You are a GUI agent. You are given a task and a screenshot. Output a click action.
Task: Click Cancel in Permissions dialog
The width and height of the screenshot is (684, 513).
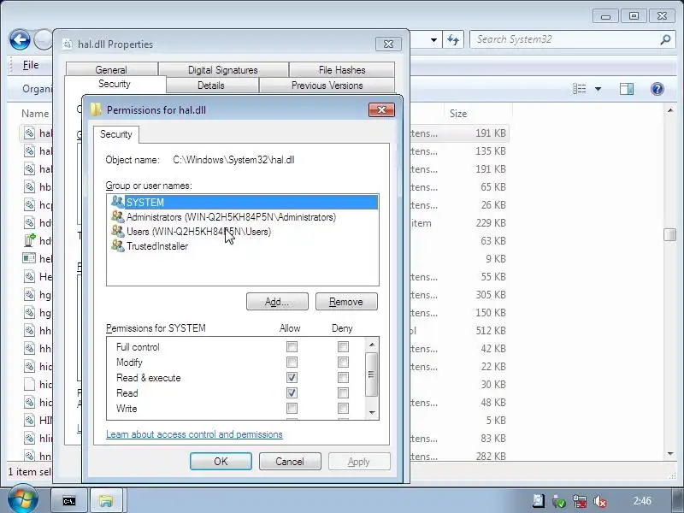tap(290, 462)
